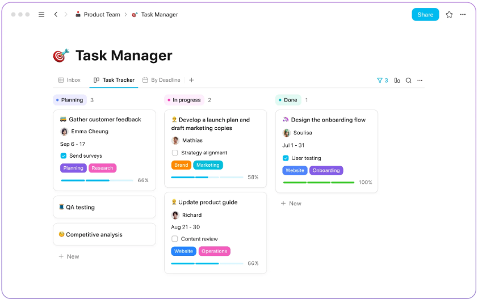The height and width of the screenshot is (303, 482).
Task: Click the Jul 1 - 31 date
Action: pyautogui.click(x=294, y=145)
